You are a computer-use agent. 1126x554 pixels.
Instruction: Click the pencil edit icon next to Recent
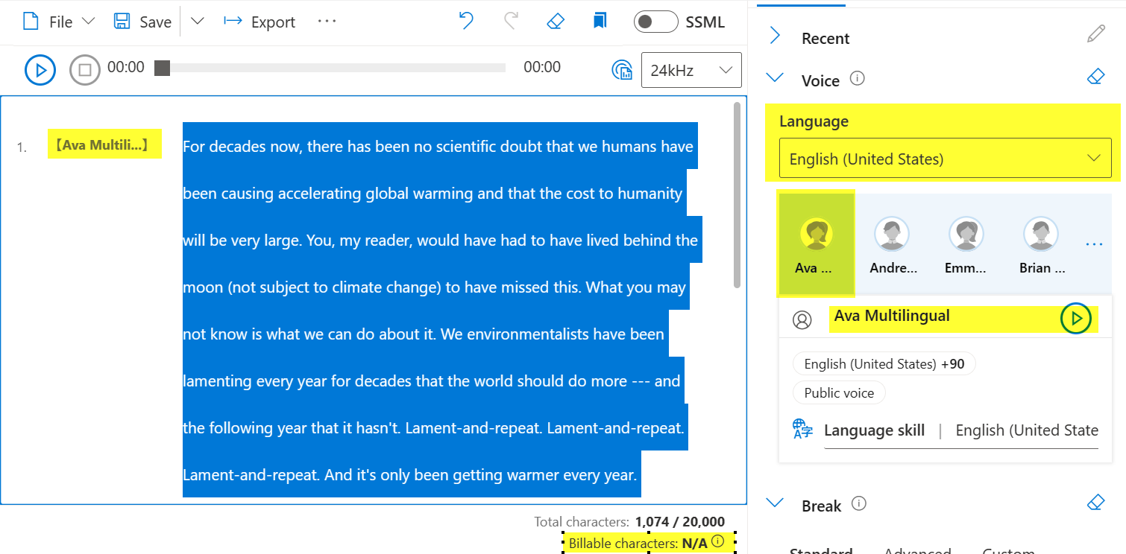(1095, 34)
